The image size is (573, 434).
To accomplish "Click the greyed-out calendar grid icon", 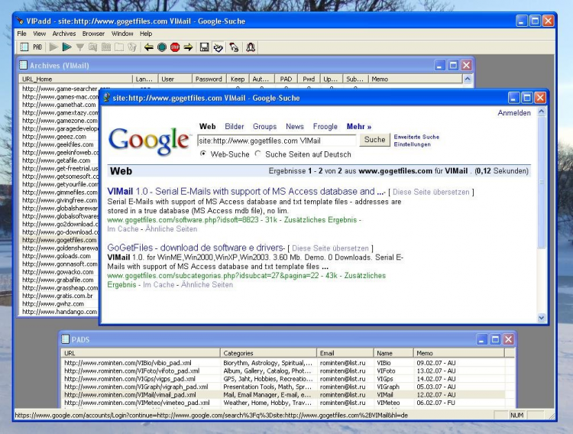I will click(x=106, y=47).
